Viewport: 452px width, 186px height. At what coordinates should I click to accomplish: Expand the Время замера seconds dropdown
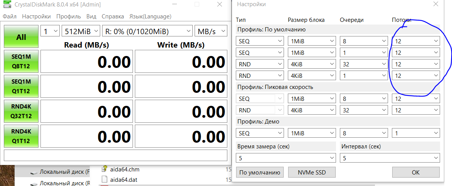point(286,158)
